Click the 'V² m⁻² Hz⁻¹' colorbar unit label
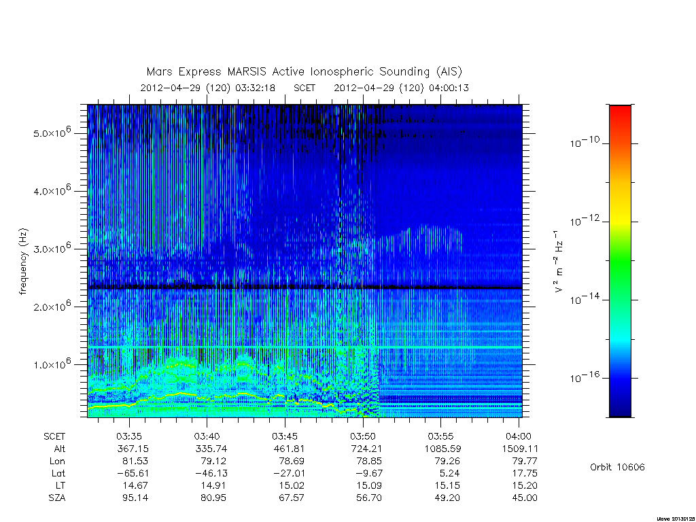The height and width of the screenshot is (522, 696). (558, 262)
